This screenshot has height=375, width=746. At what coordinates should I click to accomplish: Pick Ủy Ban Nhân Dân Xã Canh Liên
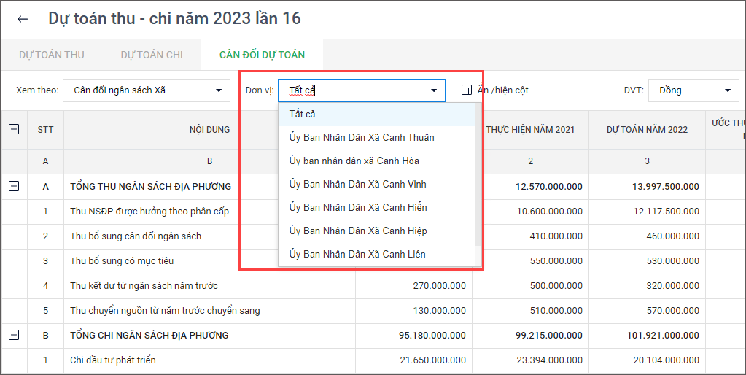pos(357,254)
